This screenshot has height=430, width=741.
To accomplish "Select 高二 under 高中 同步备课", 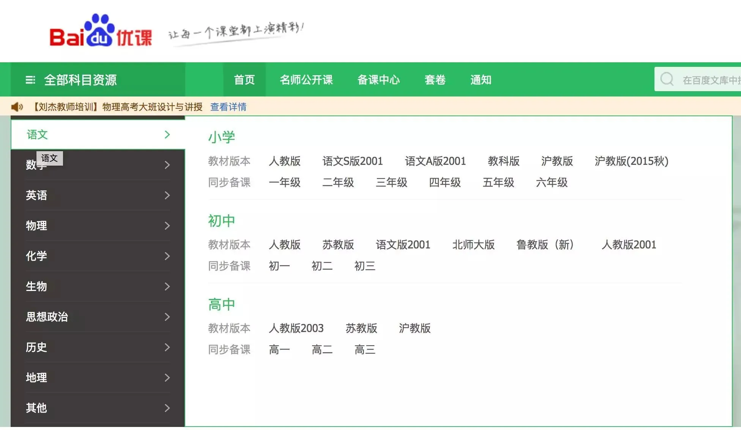I will tap(322, 349).
